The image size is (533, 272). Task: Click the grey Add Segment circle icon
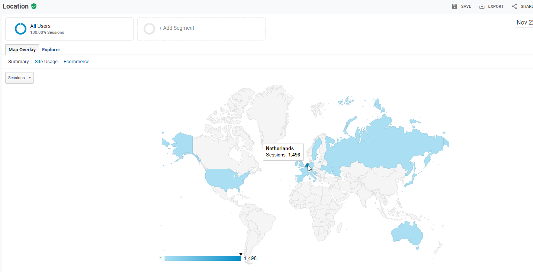[x=149, y=29]
